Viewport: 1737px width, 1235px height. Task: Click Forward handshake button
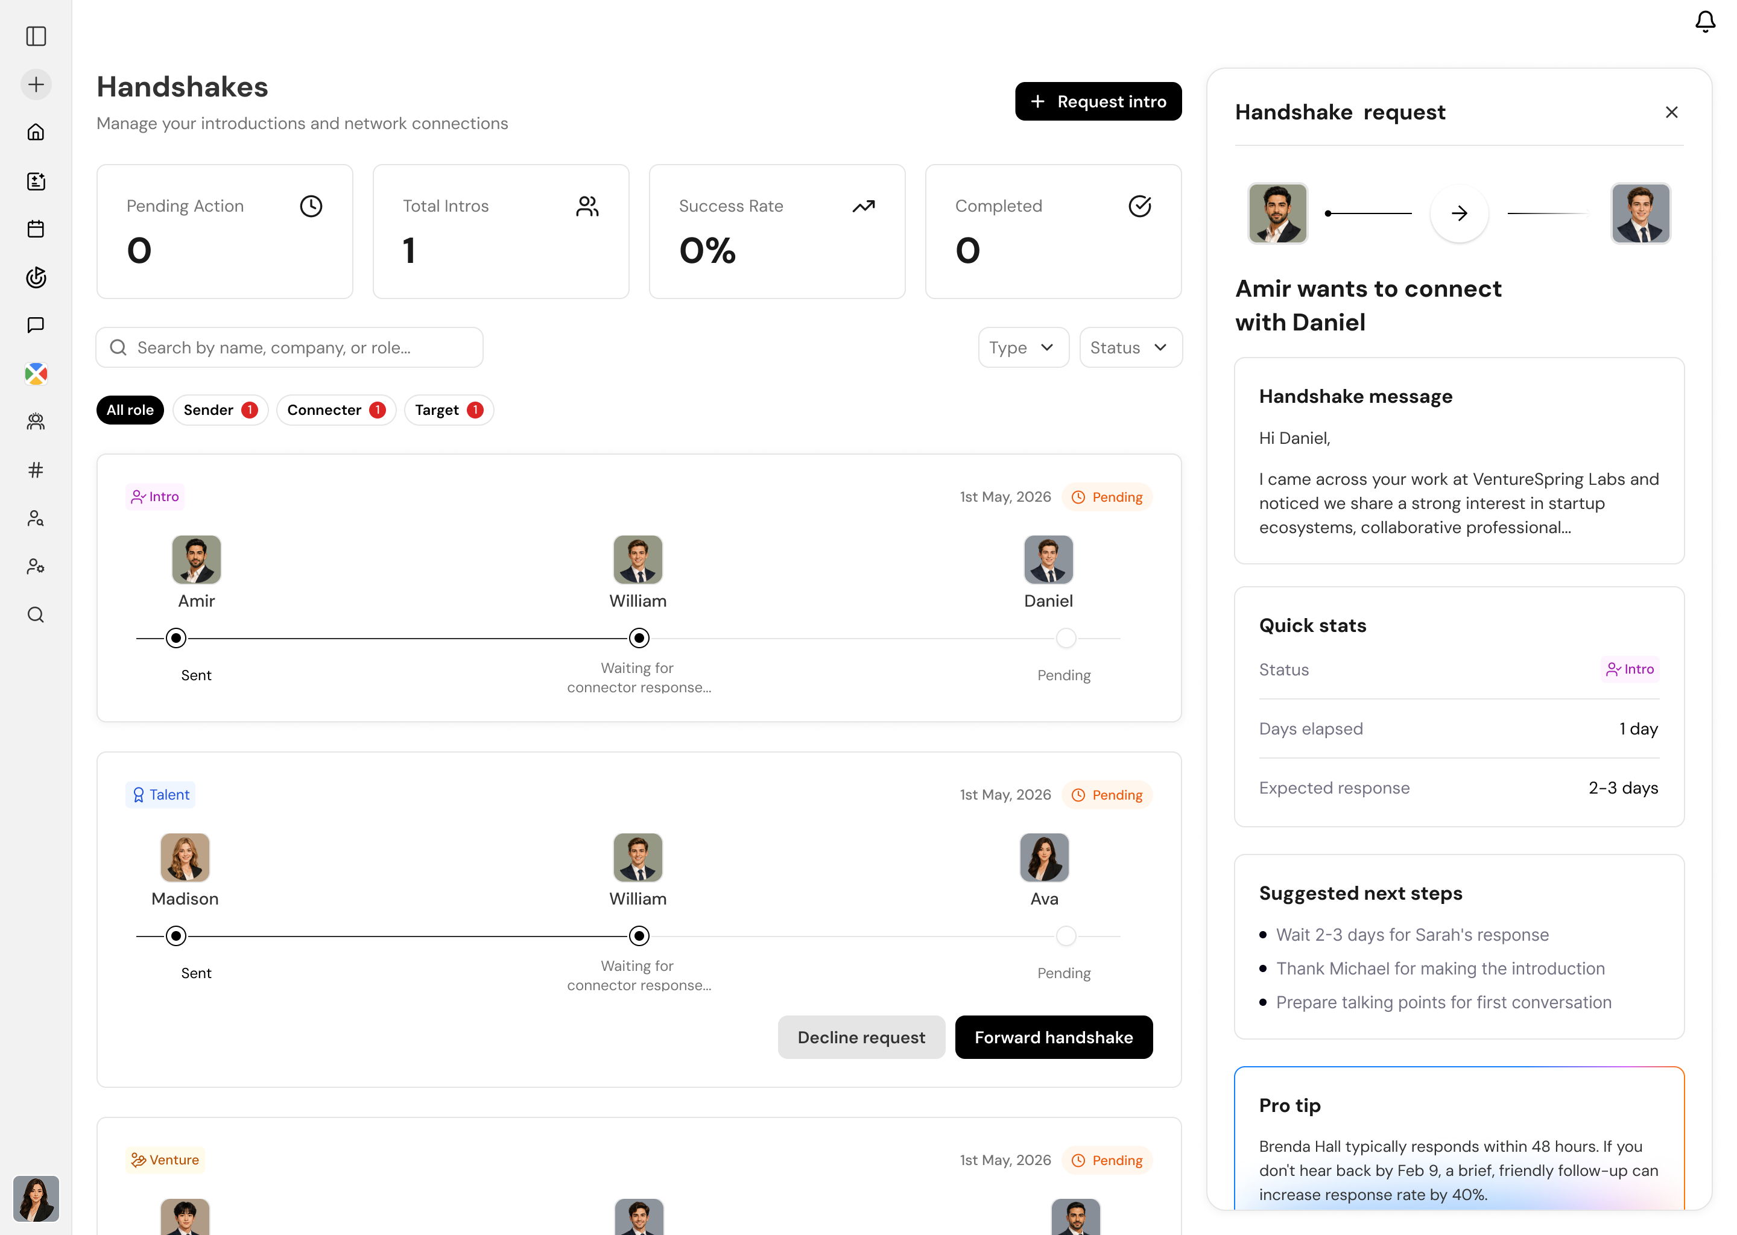(1053, 1037)
